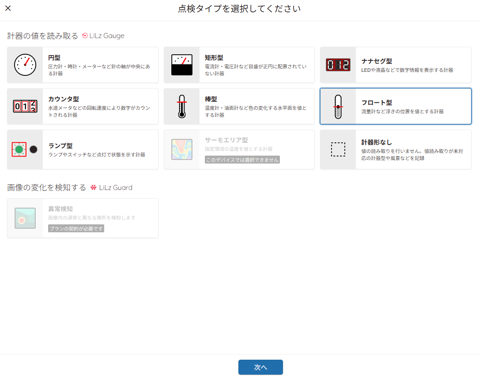Click the カウンタ型 counter meter icon
The image size is (479, 376).
(24, 106)
